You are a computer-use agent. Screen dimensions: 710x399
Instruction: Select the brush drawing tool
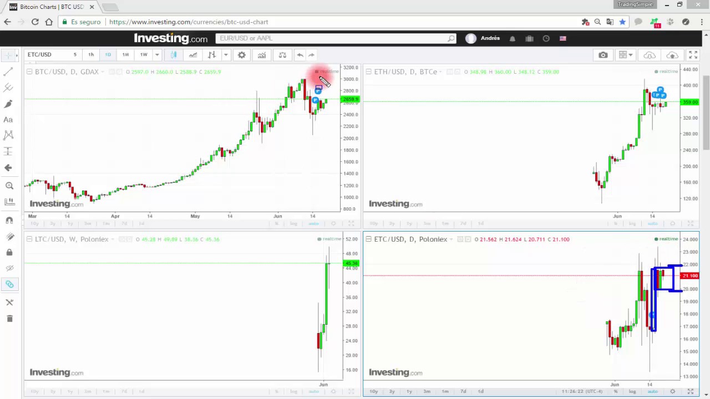[8, 104]
